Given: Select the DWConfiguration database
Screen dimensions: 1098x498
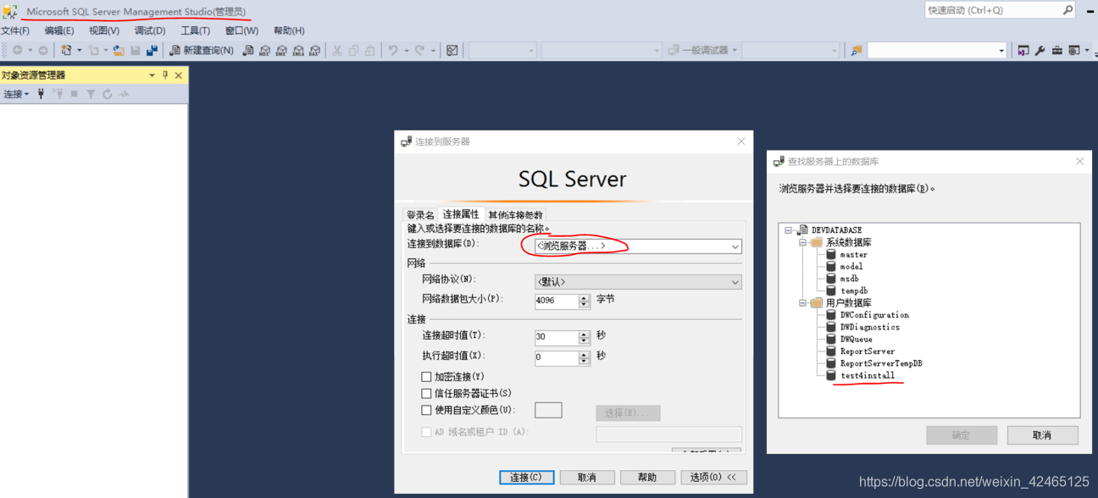Looking at the screenshot, I should [x=874, y=315].
